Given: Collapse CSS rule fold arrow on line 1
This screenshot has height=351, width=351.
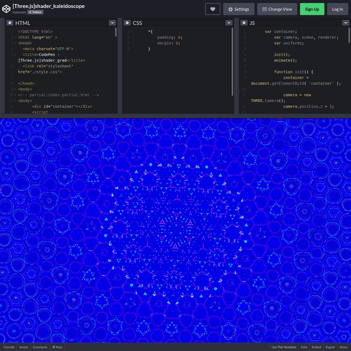Looking at the screenshot, I should 131,32.
